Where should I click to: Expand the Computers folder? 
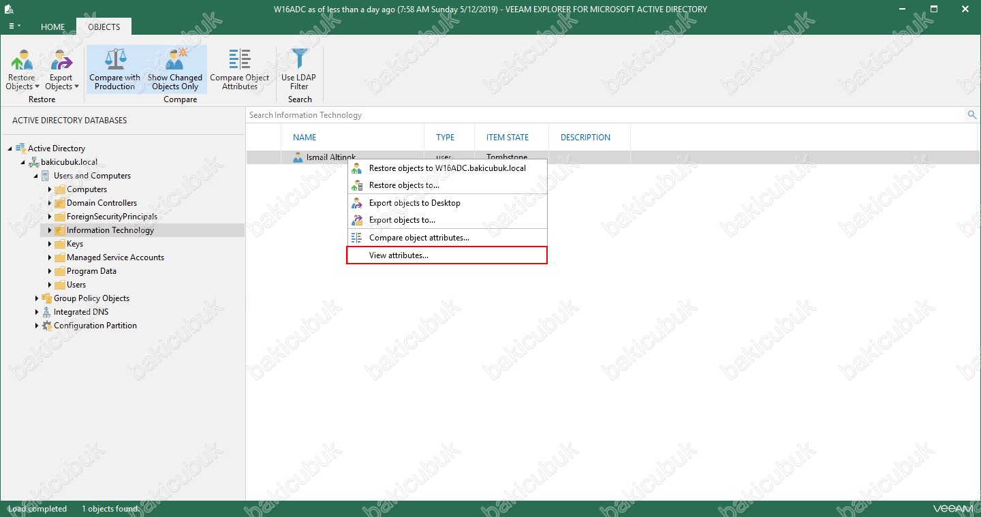tap(50, 189)
